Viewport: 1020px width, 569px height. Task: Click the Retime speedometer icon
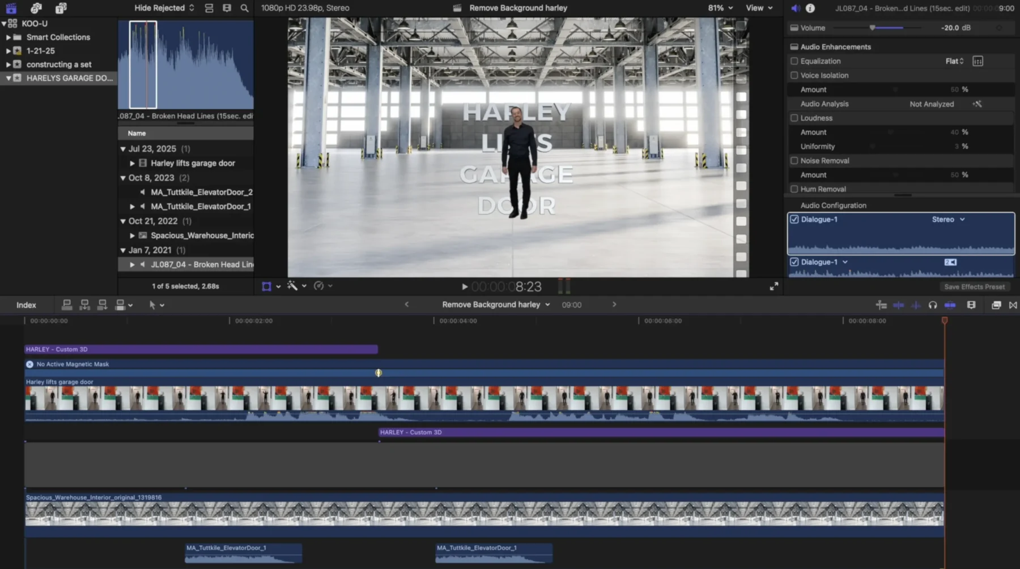(x=318, y=286)
